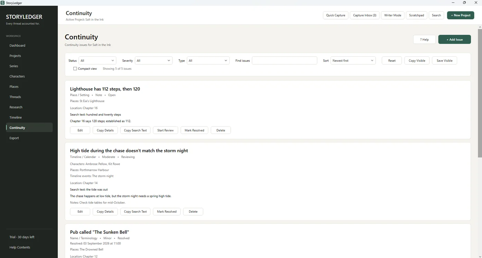This screenshot has width=482, height=258.
Task: Click the Find issues search field
Action: (x=284, y=60)
